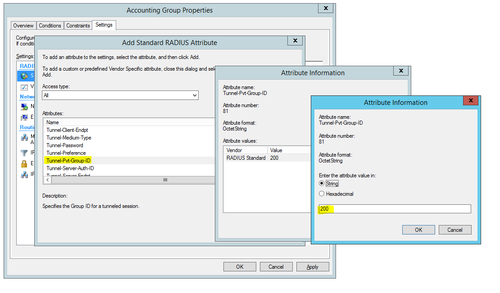Click OK in front Attribute Information dialog
The height and width of the screenshot is (293, 500).
point(418,230)
